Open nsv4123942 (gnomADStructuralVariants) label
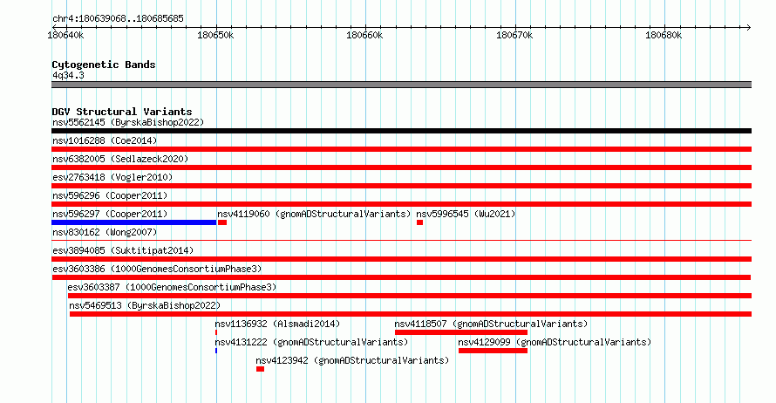Viewport: 776px width, 403px height. click(x=352, y=360)
